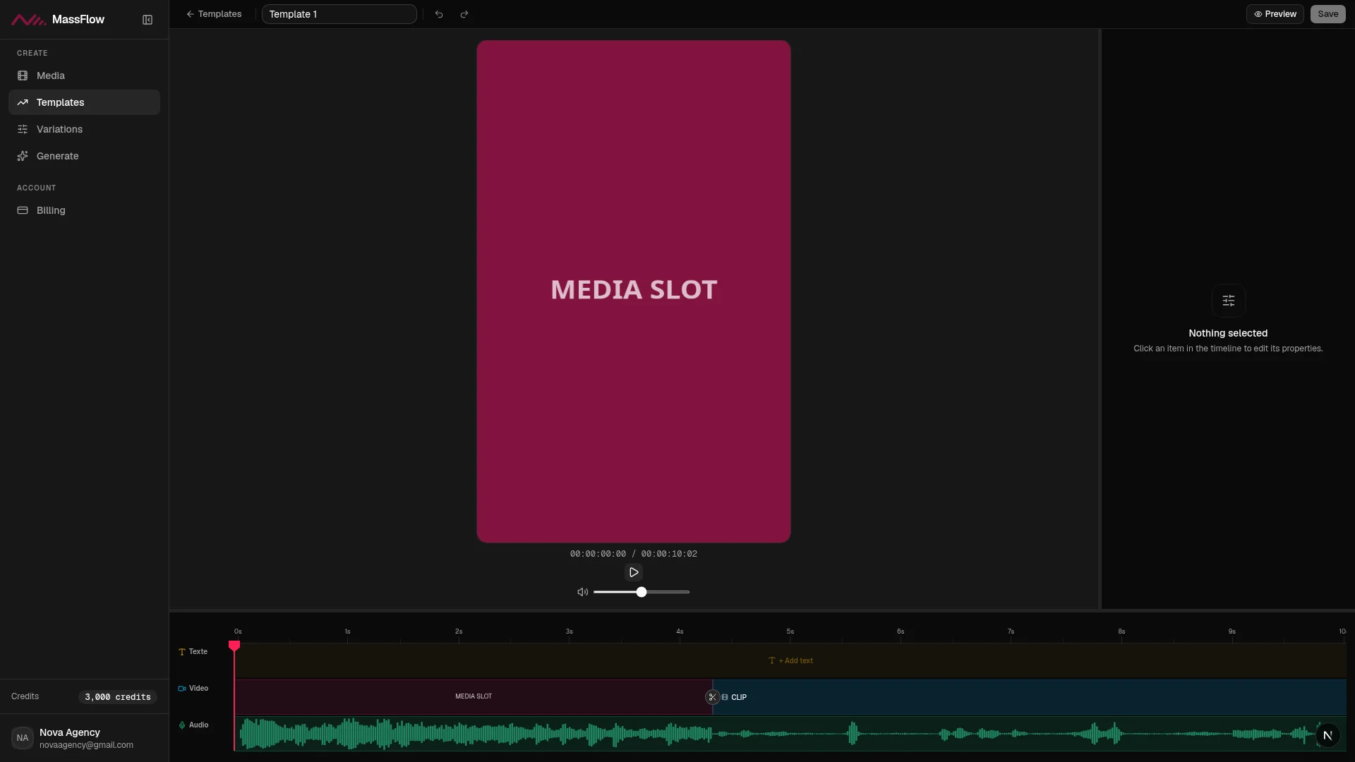Click the audio waveform track
1355x762 pixels.
[790, 734]
